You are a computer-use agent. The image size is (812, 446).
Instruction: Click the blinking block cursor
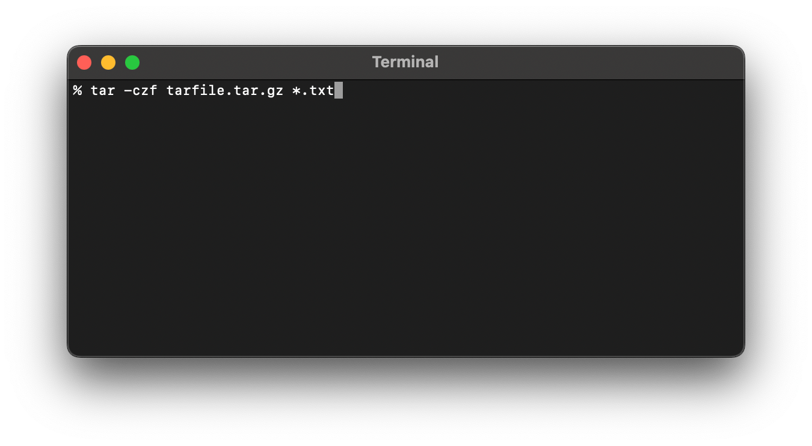(339, 90)
